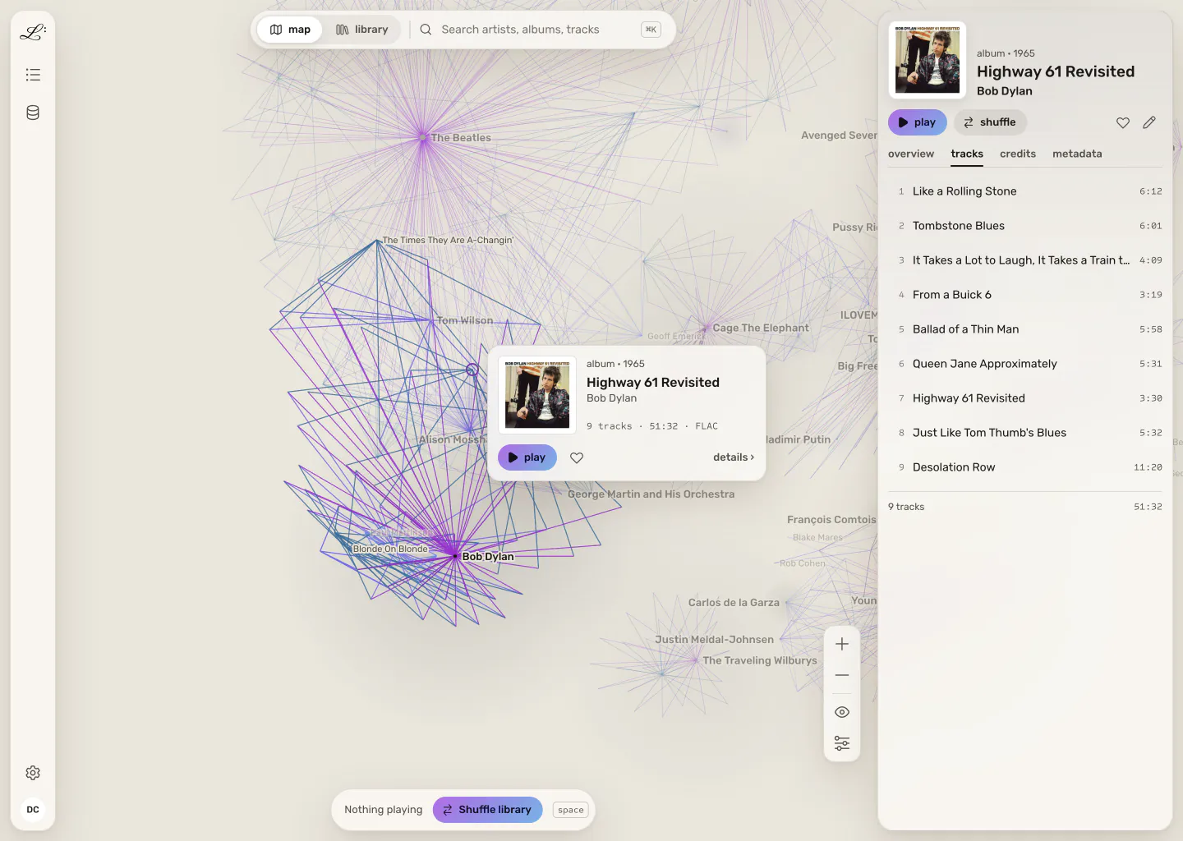This screenshot has height=841, width=1183.
Task: Open the queue list icon in the sidebar
Action: click(x=33, y=75)
